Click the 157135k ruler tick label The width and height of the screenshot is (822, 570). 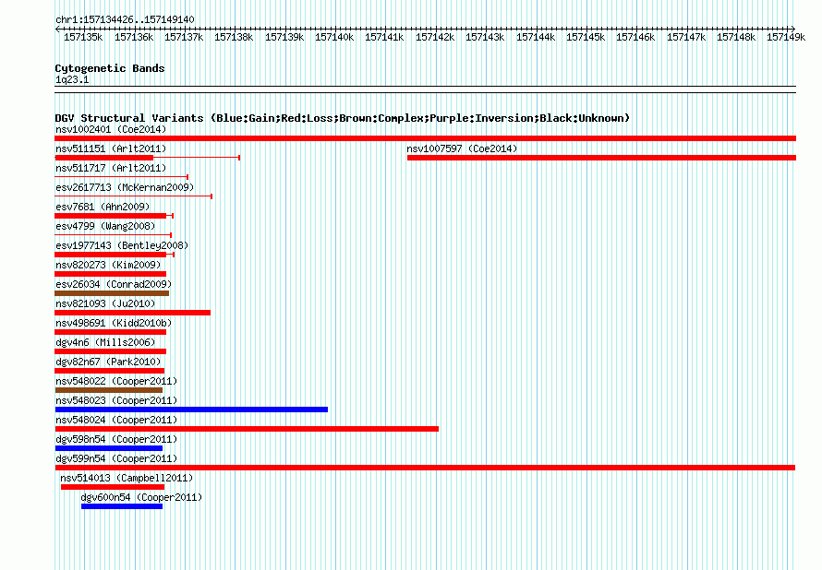coord(83,37)
